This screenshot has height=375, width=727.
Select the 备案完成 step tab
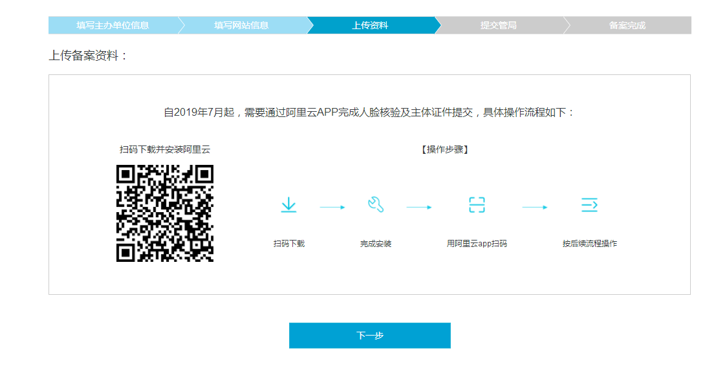[627, 25]
